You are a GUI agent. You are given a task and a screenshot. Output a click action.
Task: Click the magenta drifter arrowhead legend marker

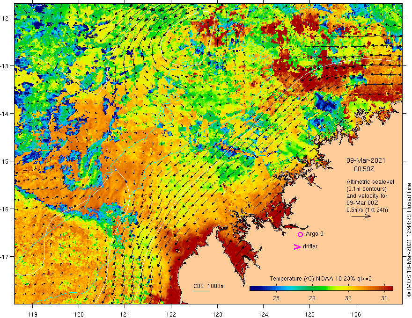click(297, 246)
